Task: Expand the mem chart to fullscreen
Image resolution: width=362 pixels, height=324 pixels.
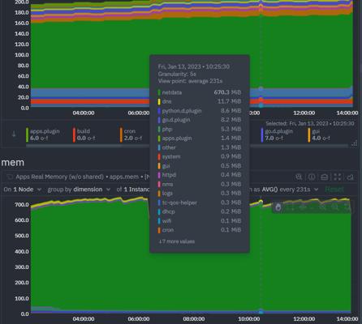Action: click(338, 177)
